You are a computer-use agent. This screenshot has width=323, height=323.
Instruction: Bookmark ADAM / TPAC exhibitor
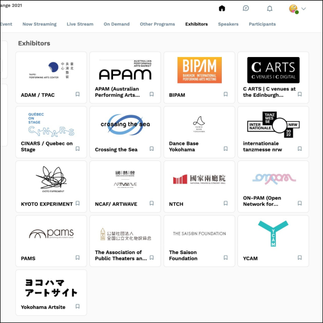(x=78, y=94)
